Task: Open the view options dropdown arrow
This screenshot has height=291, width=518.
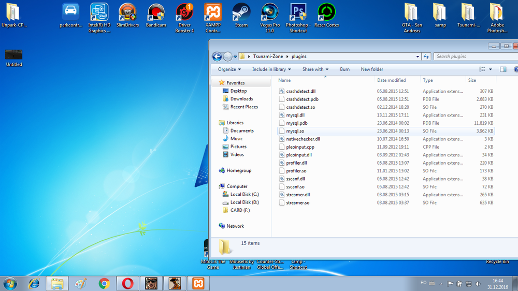Action: tap(490, 69)
